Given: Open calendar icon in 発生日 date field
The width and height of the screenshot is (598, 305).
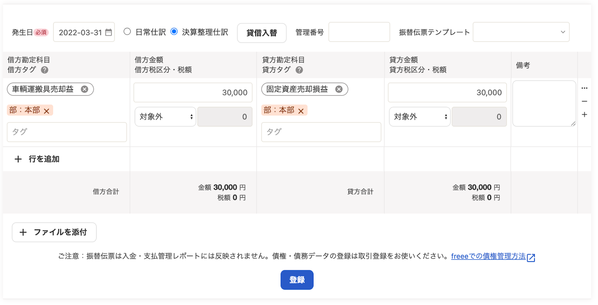Looking at the screenshot, I should pyautogui.click(x=108, y=33).
